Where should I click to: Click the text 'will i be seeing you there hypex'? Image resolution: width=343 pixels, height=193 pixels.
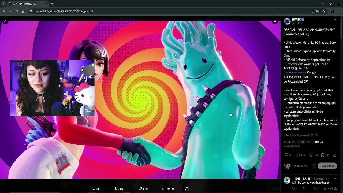pyautogui.click(x=311, y=183)
